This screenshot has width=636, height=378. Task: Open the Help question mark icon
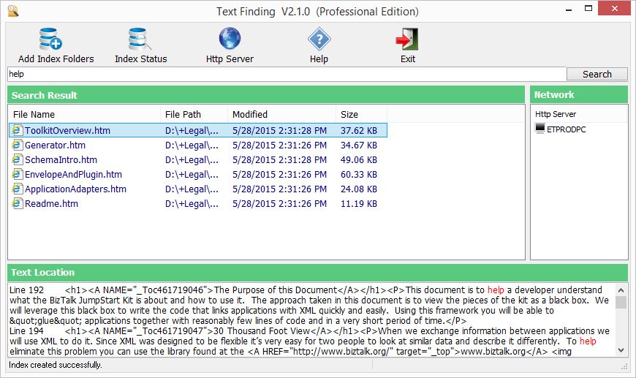(x=319, y=39)
